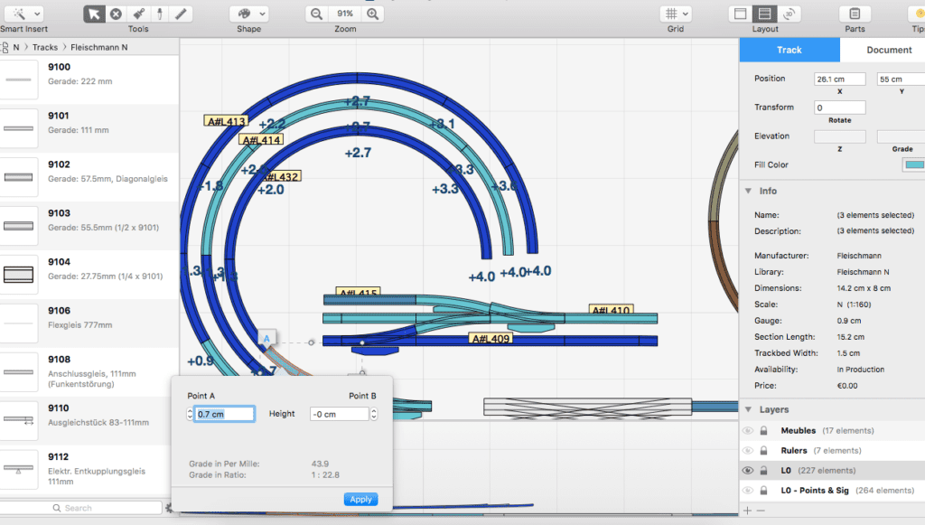Hide the L0 layer eye toggle
The width and height of the screenshot is (925, 525).
tap(747, 470)
